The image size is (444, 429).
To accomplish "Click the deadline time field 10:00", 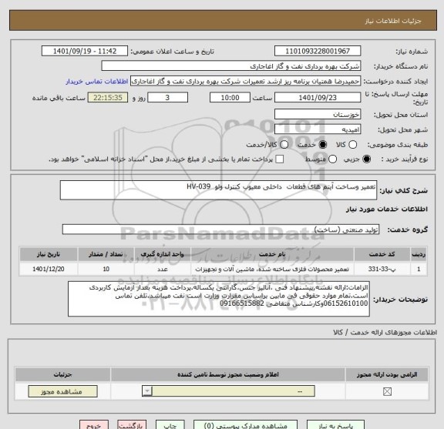I will 230,98.
